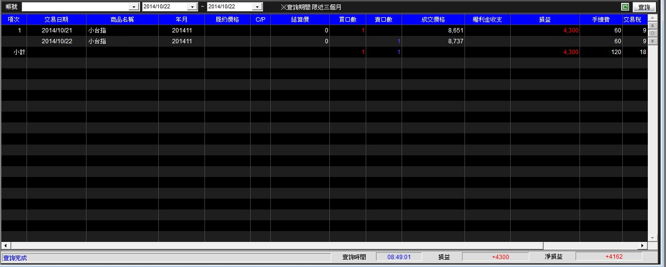
Task: Click the 賣口數 column header
Action: pos(384,20)
